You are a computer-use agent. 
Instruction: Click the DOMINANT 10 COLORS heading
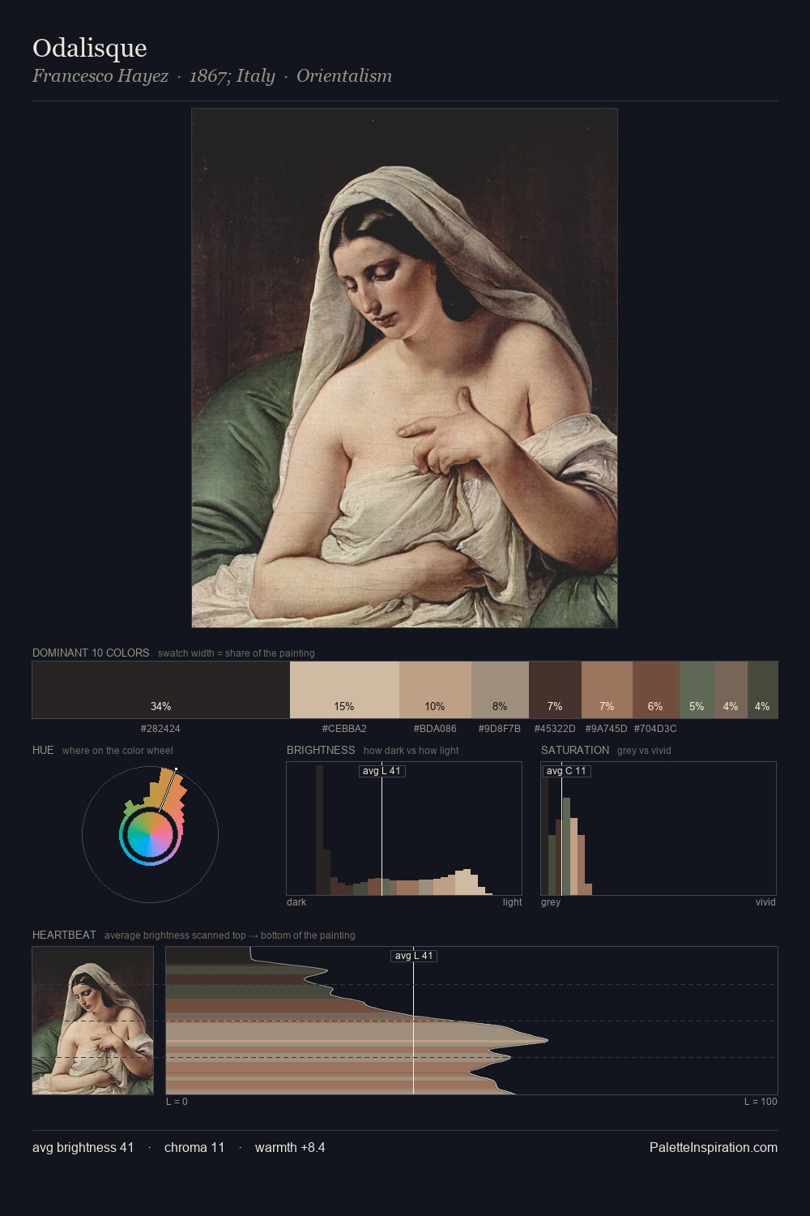[91, 653]
